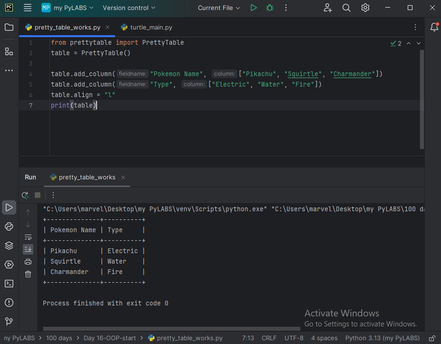The height and width of the screenshot is (344, 441).
Task: Run the current file with green play icon
Action: point(254,8)
